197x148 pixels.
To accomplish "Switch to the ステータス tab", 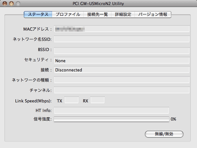I will click(38, 14).
